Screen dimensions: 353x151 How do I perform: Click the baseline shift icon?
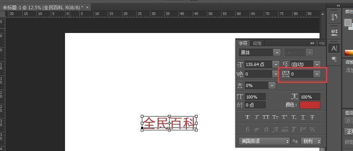tap(240, 105)
